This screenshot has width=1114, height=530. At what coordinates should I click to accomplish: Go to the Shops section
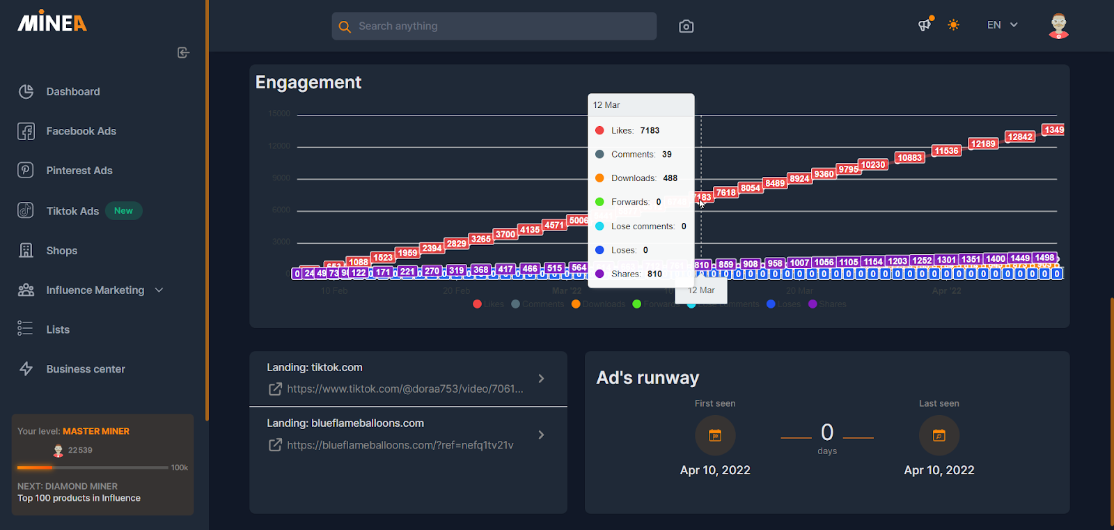pyautogui.click(x=61, y=251)
